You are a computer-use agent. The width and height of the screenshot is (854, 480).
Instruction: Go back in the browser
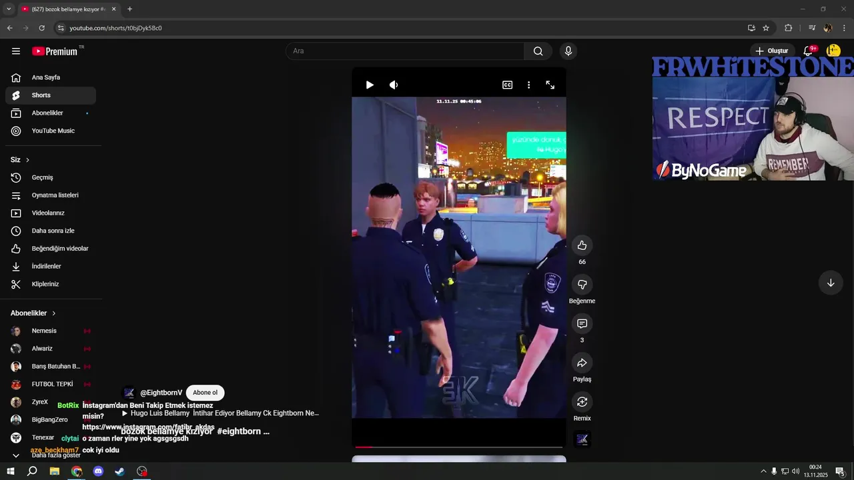coord(9,28)
